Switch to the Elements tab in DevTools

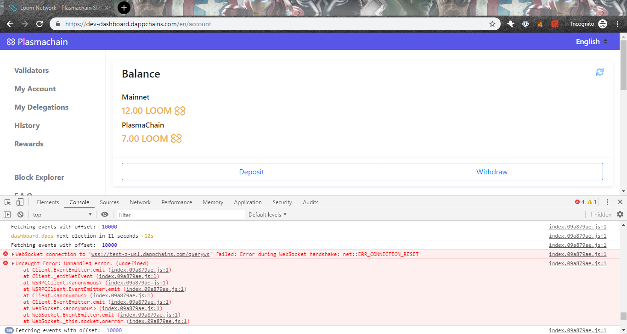pos(48,202)
